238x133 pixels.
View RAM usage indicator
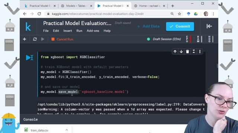(x=199, y=39)
